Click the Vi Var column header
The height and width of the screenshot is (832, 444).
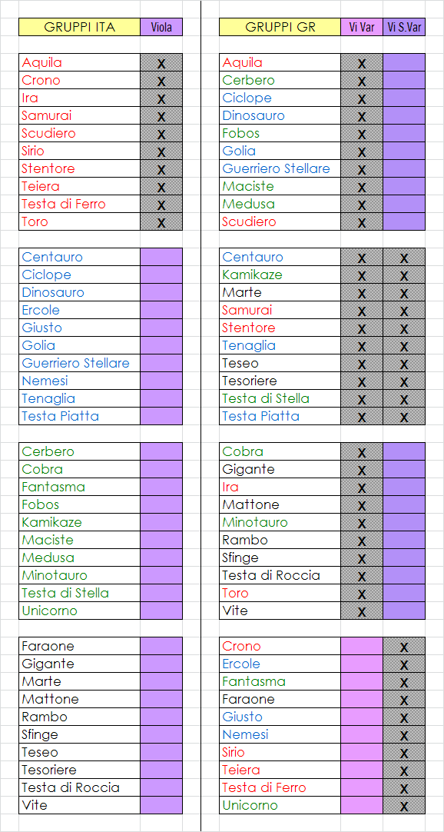(x=362, y=27)
